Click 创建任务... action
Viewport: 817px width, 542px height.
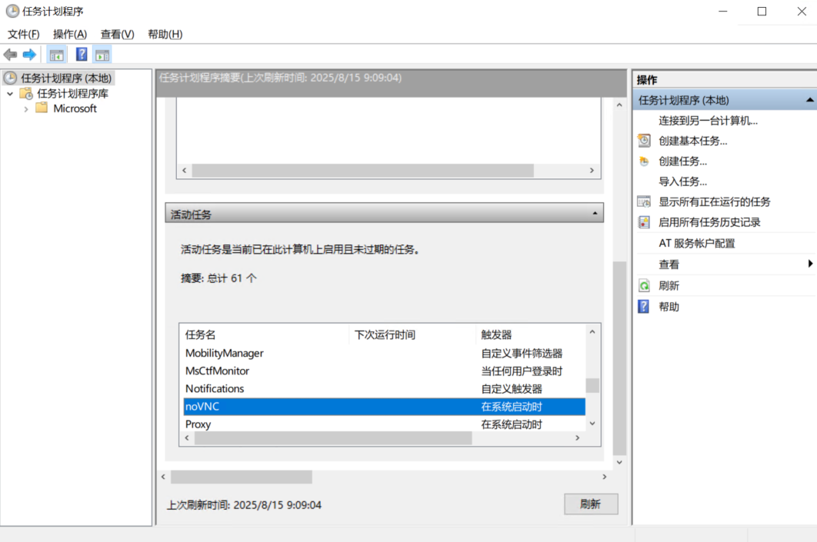(682, 161)
